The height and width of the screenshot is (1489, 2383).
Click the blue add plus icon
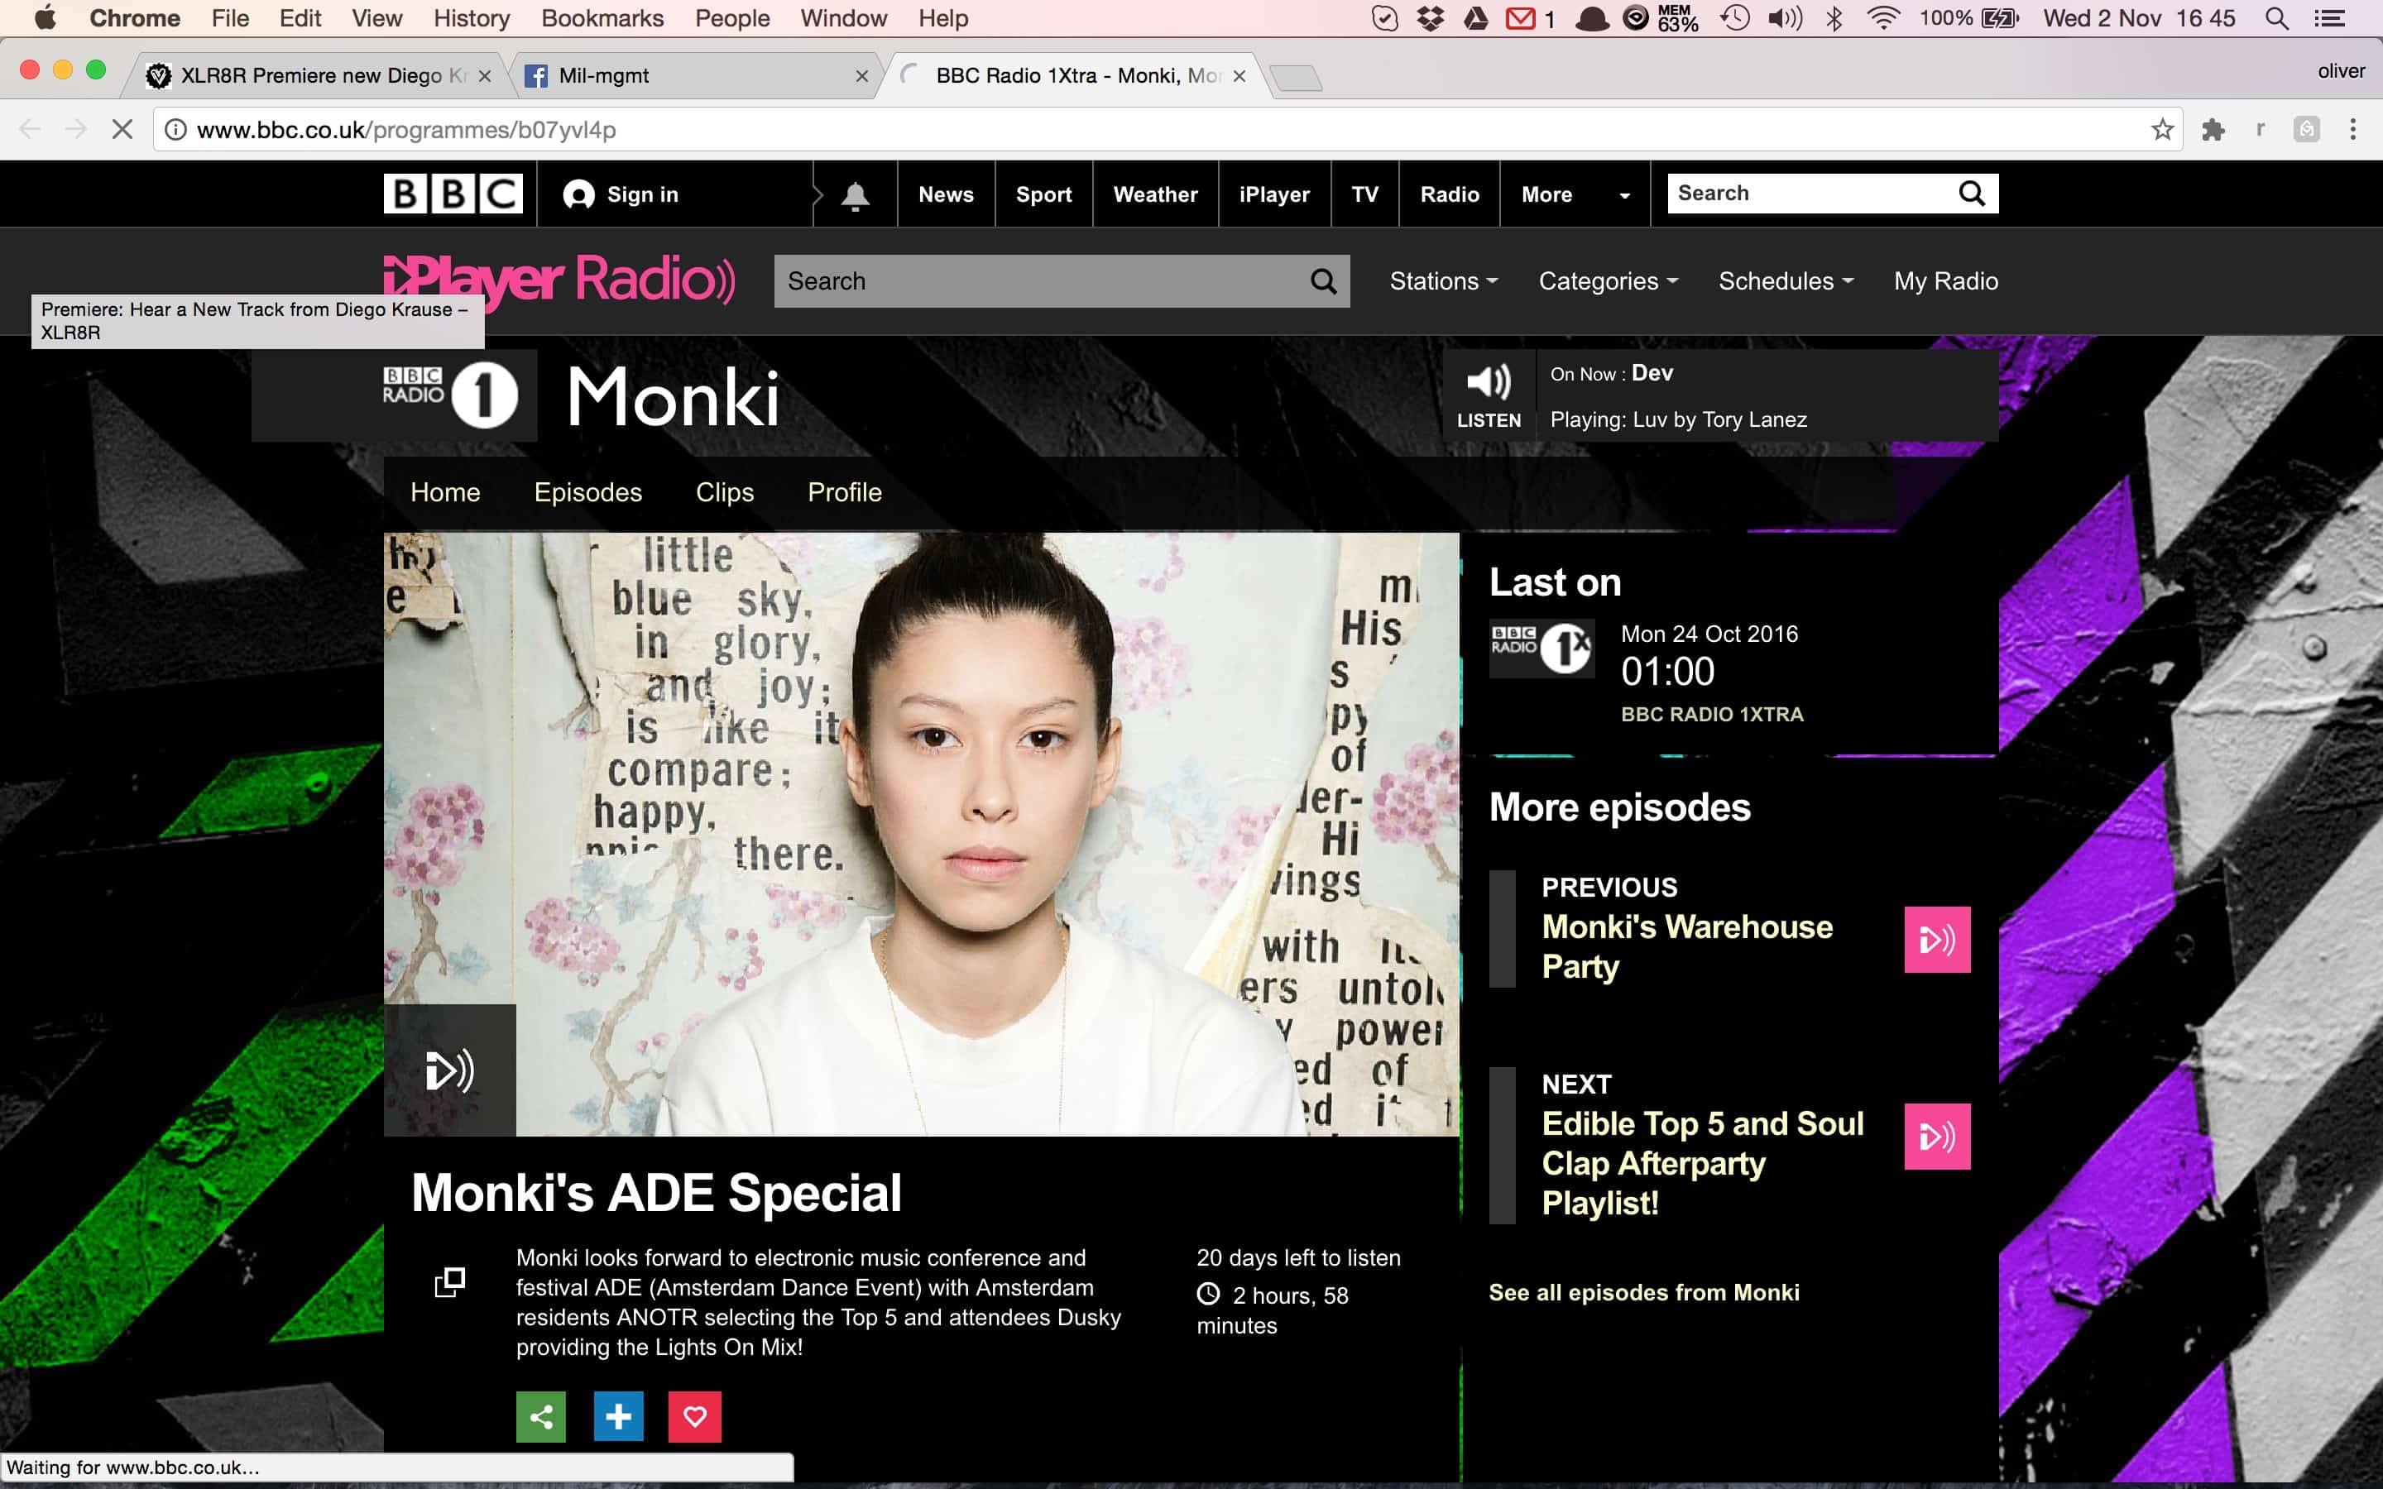click(618, 1416)
